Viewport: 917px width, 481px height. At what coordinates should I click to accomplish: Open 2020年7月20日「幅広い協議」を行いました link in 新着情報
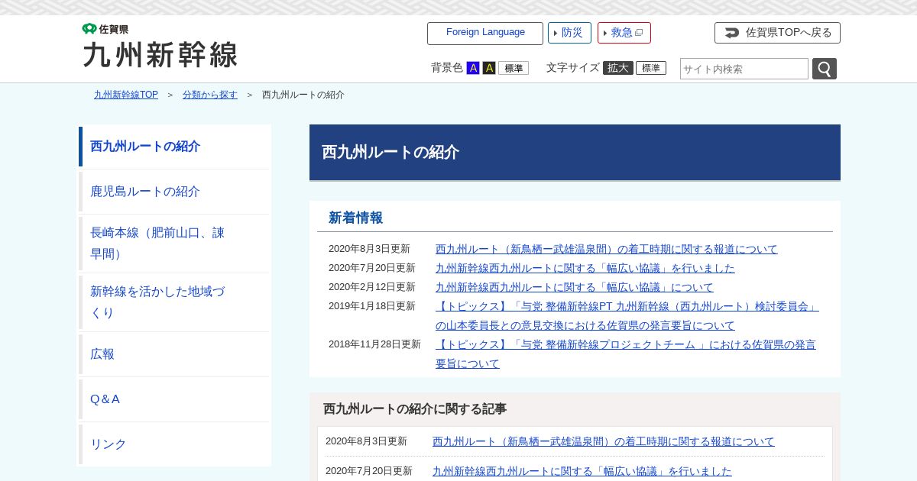pyautogui.click(x=585, y=268)
